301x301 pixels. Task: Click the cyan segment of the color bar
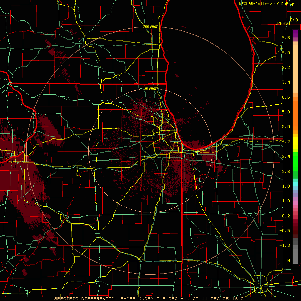click(x=295, y=184)
